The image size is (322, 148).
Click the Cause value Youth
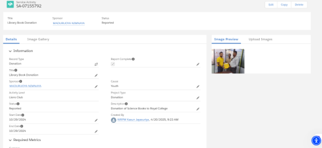click(x=114, y=86)
